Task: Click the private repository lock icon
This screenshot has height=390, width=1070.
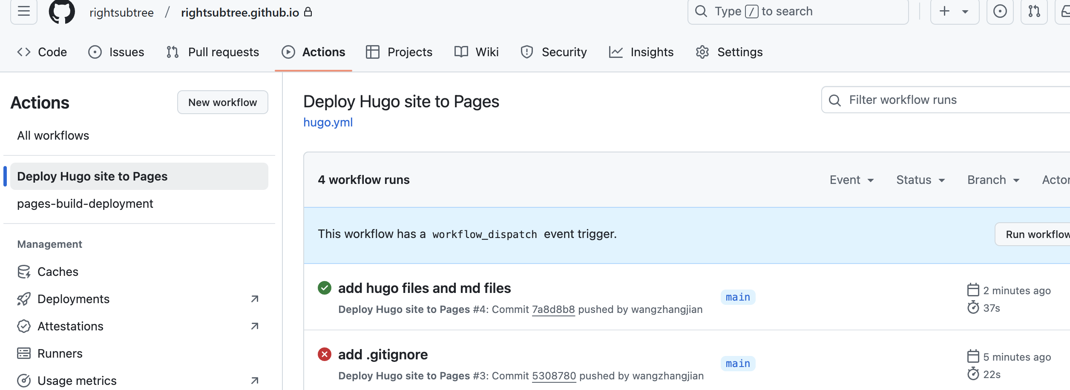Action: click(308, 12)
